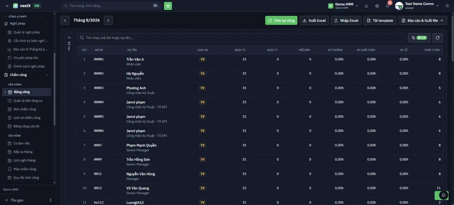Open the Báo cáo & Xuất file dropdown
This screenshot has height=205, width=454.
coord(423,21)
